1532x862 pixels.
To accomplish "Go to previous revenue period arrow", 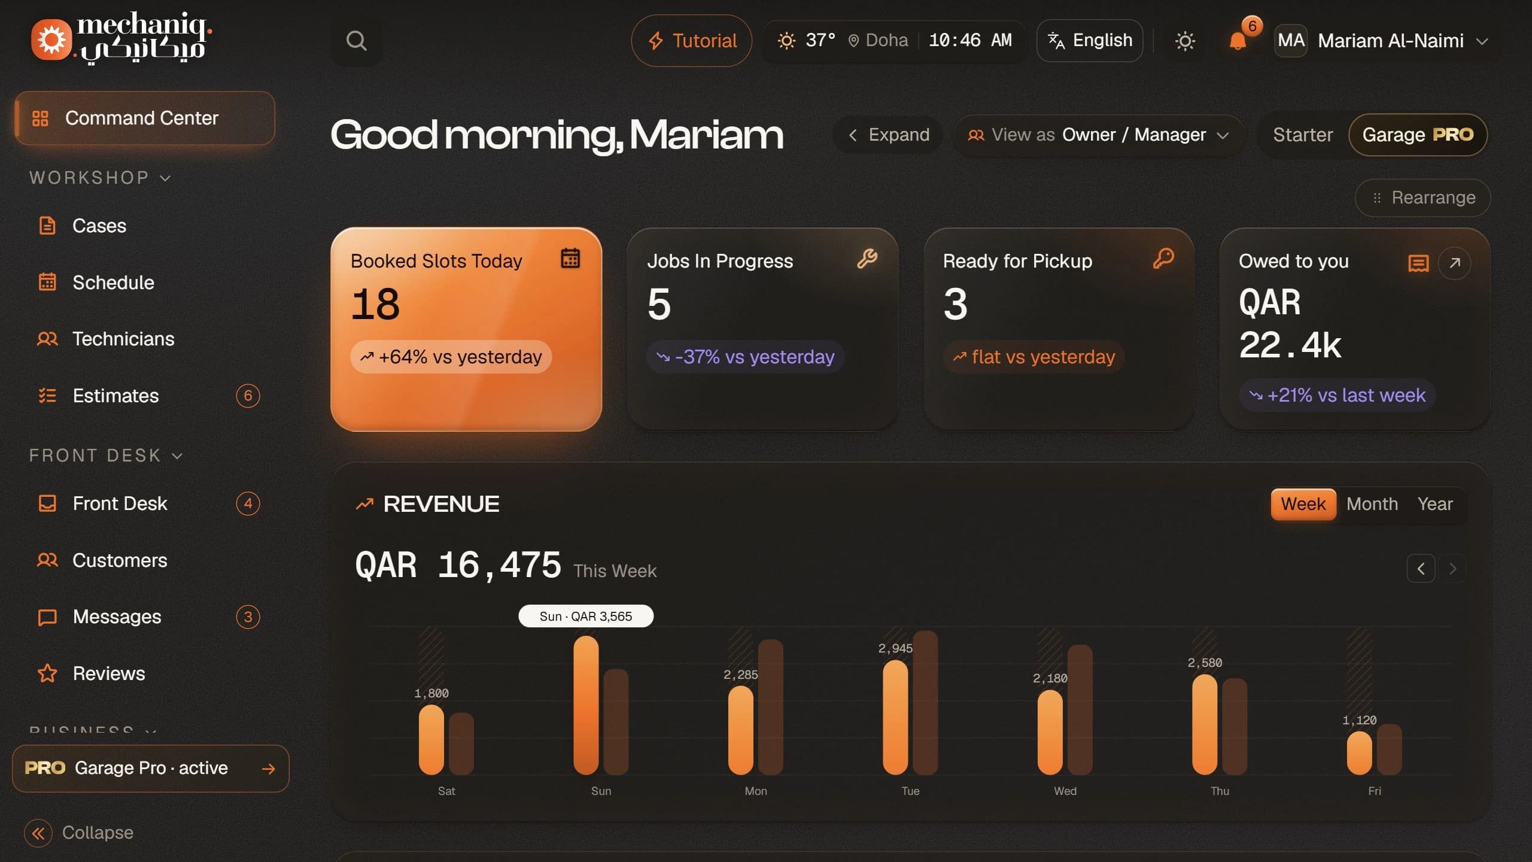I will click(1421, 568).
